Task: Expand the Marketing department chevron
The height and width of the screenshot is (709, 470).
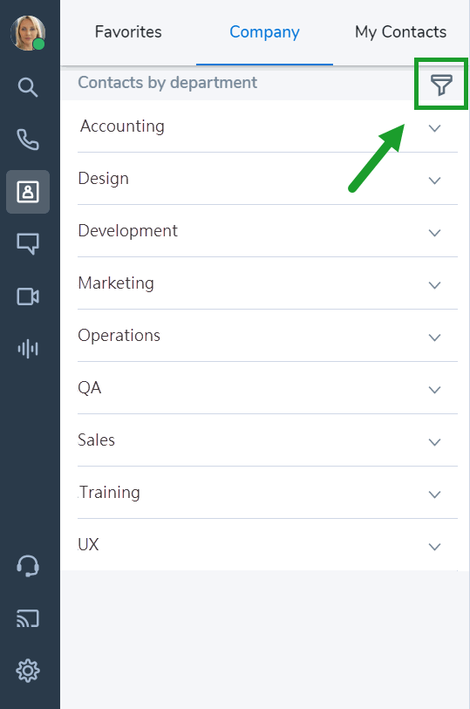Action: [x=434, y=285]
